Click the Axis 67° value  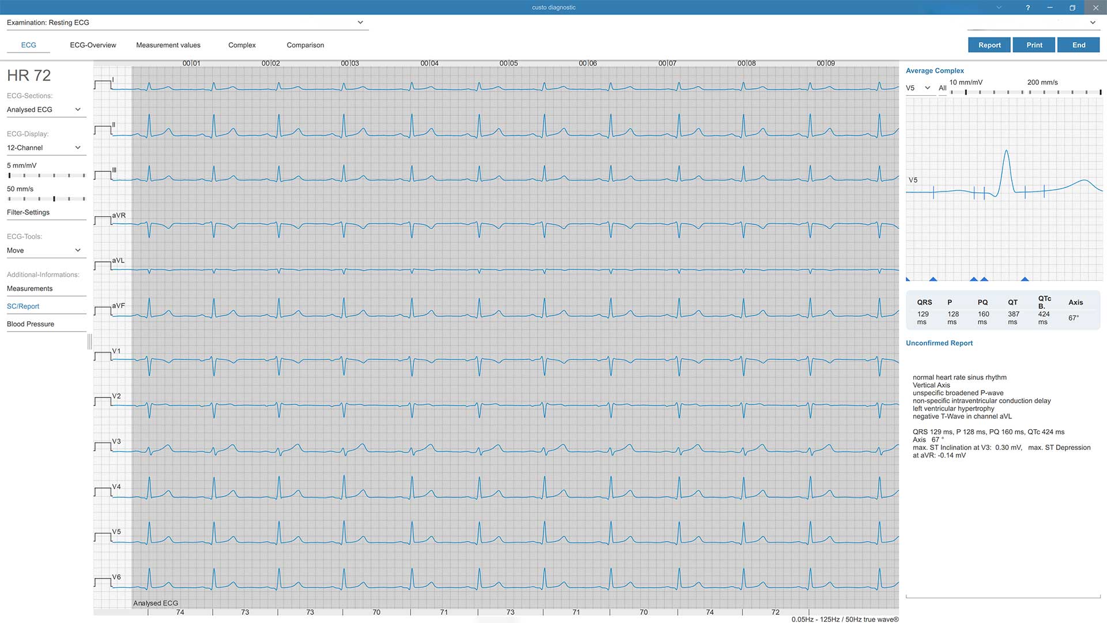[x=1074, y=318]
